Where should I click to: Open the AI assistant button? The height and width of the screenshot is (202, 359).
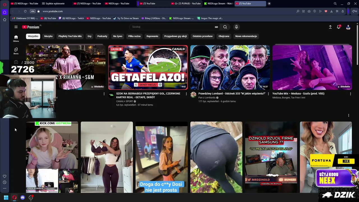pos(355,11)
